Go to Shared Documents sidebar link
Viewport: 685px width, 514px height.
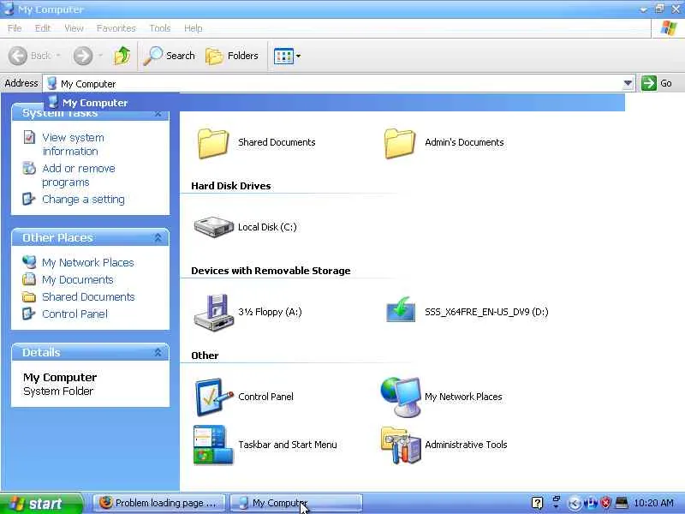(88, 296)
